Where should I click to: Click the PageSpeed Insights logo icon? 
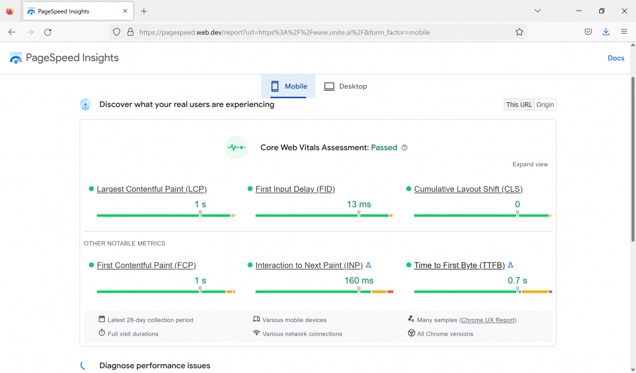coord(16,58)
